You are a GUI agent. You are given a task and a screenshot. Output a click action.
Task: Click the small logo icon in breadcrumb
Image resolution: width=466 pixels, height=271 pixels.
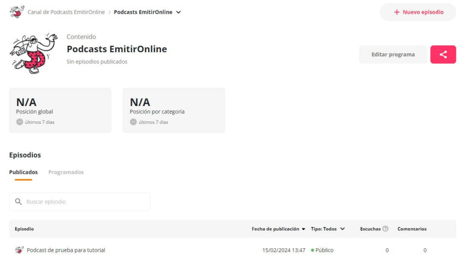pos(17,12)
